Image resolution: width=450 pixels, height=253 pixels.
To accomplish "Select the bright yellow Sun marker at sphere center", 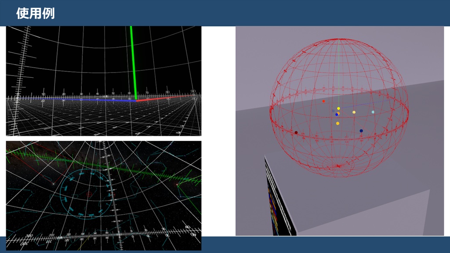I will click(338, 108).
